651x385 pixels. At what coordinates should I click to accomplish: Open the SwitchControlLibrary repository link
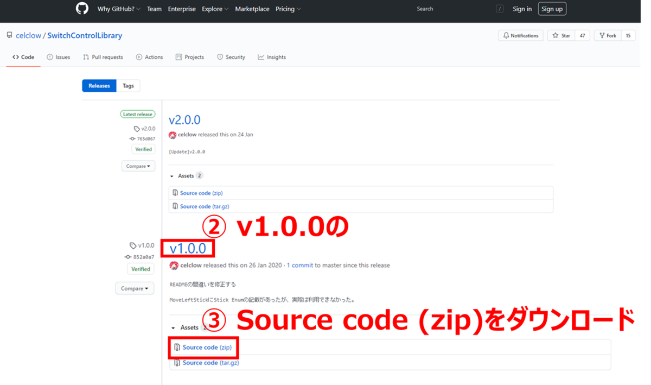click(85, 36)
